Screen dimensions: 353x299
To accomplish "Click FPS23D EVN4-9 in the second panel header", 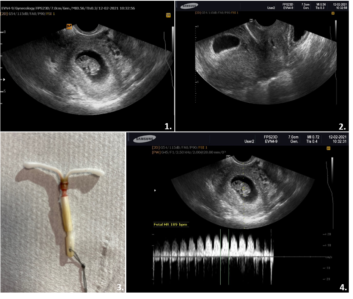I will pos(288,6).
